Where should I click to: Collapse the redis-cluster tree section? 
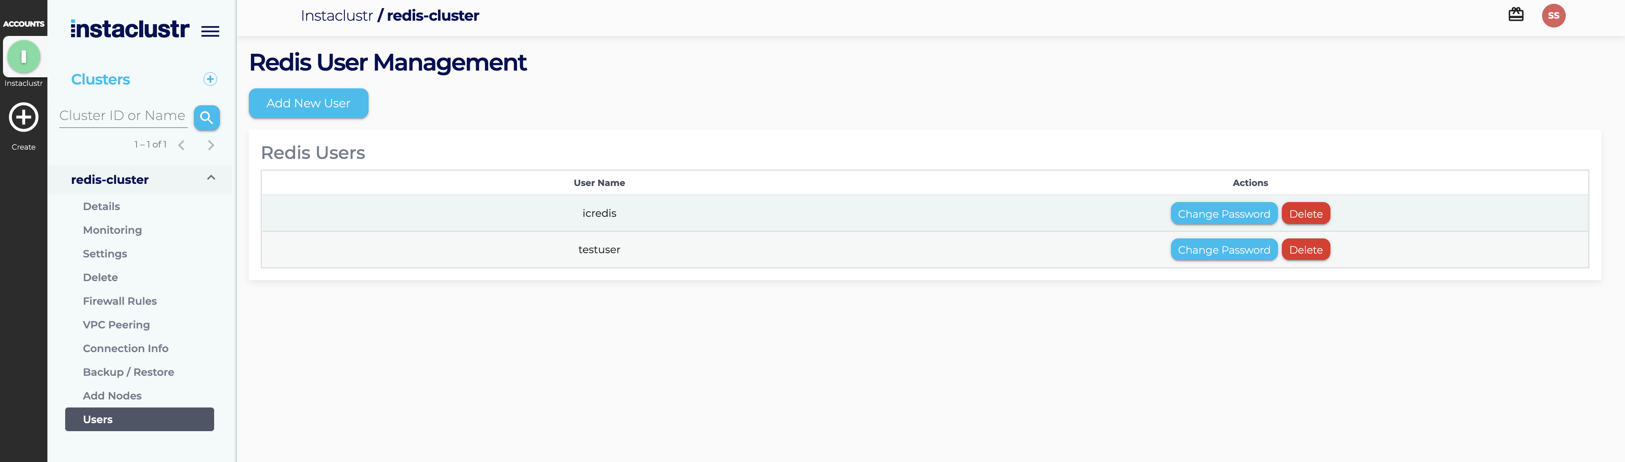click(211, 178)
